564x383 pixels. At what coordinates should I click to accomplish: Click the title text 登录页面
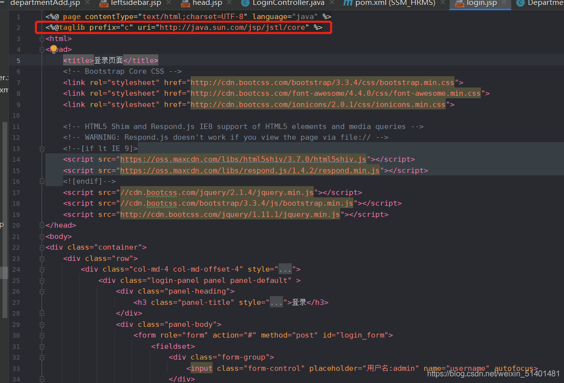(108, 61)
